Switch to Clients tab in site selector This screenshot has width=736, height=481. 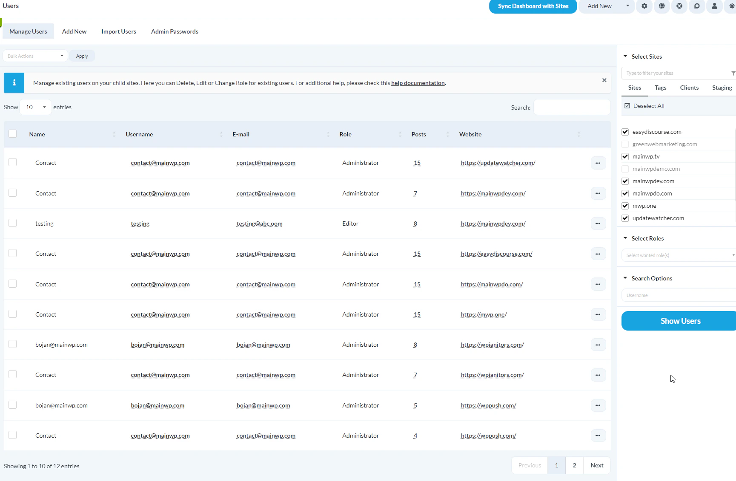click(x=689, y=88)
